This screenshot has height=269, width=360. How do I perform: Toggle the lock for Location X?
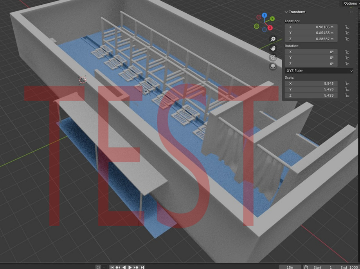[347, 27]
